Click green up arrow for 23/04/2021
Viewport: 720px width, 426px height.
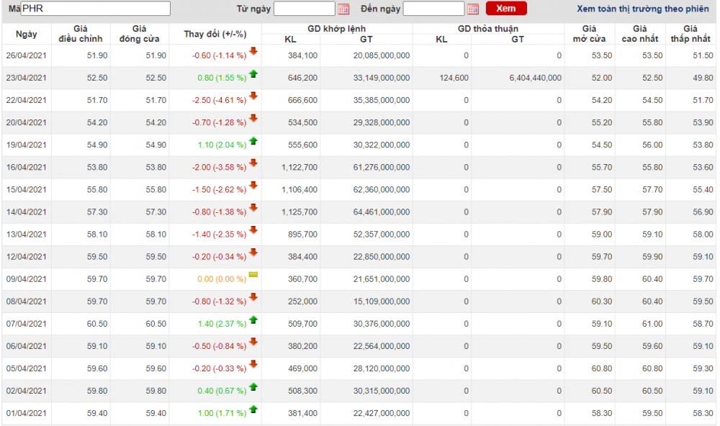pos(253,73)
